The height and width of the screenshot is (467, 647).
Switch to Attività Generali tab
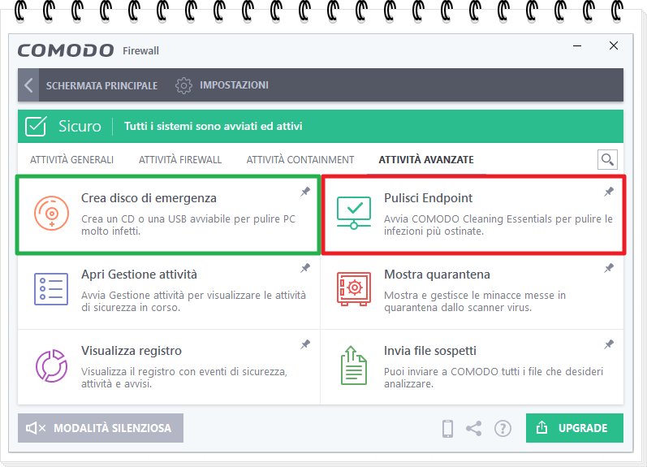71,160
